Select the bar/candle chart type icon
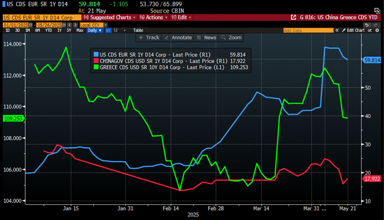This screenshot has height=220, width=384. tap(116, 30)
